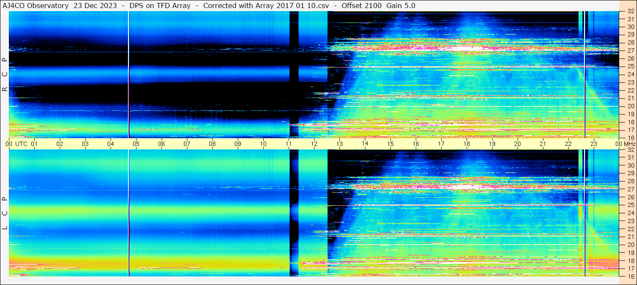Click the 16 MHz label of LCP panel
Image resolution: width=637 pixels, height=285 pixels.
[x=630, y=276]
